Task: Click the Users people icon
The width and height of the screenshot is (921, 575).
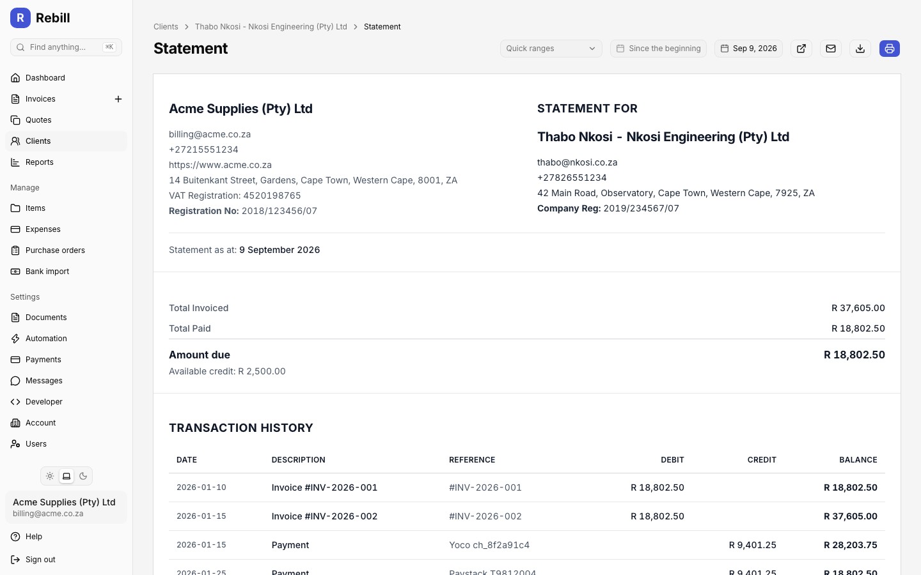Action: coord(15,444)
